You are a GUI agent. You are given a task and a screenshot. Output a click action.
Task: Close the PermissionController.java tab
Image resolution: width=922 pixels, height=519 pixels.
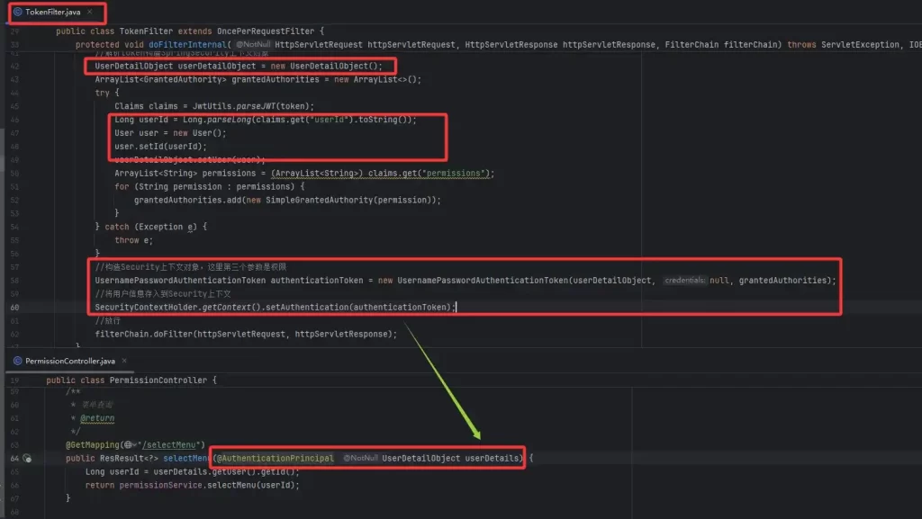125,361
